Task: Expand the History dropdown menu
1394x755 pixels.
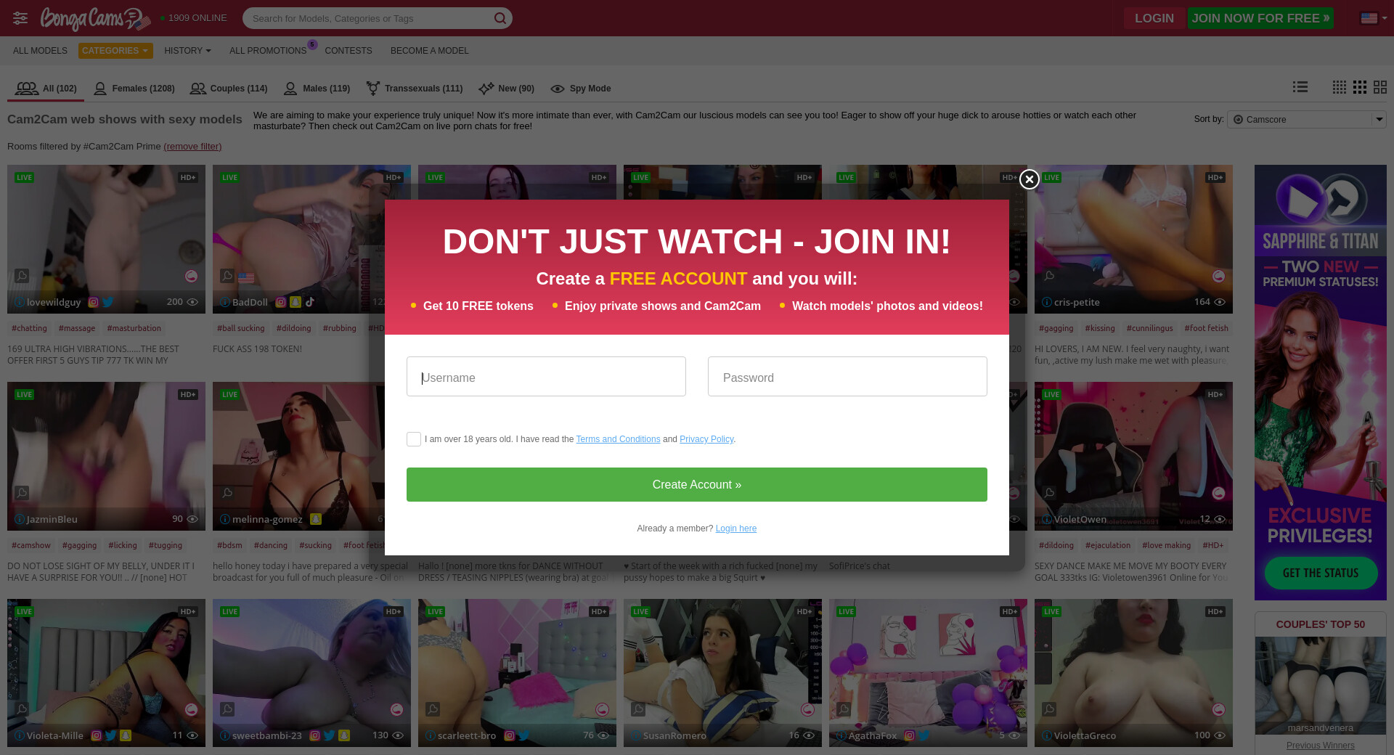Action: coord(187,51)
